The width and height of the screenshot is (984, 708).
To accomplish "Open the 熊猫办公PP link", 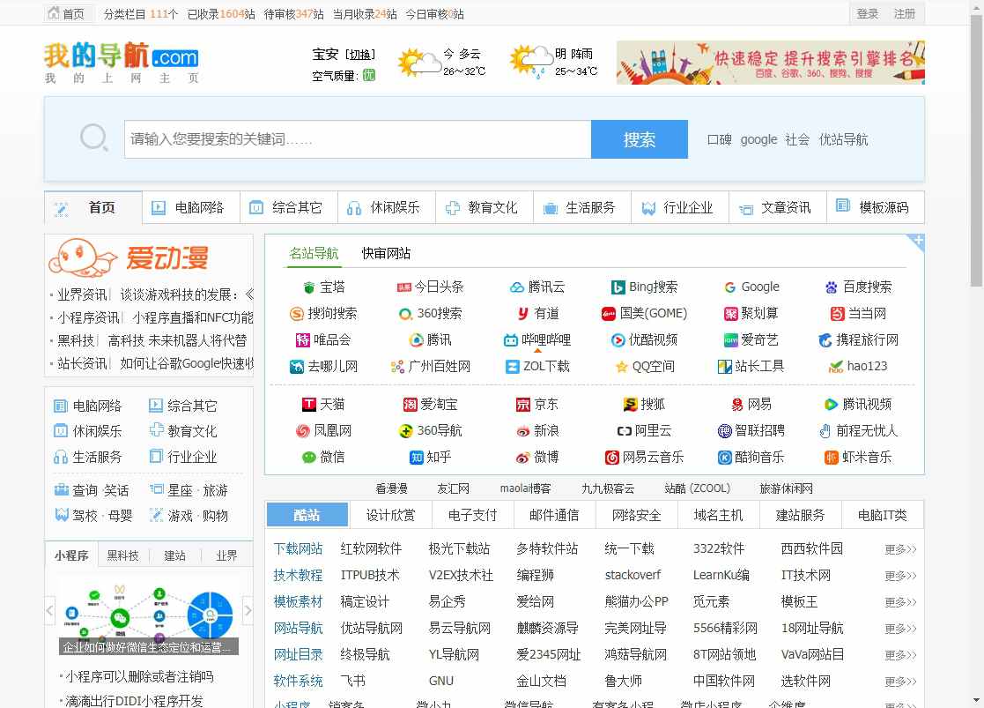I will coord(636,602).
